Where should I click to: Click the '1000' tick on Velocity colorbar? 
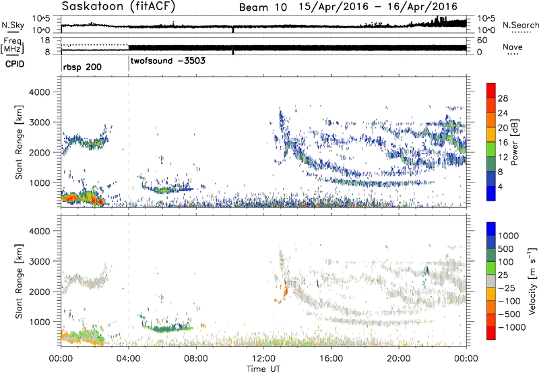point(508,236)
